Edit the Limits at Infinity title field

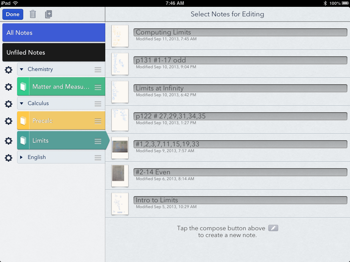240,88
